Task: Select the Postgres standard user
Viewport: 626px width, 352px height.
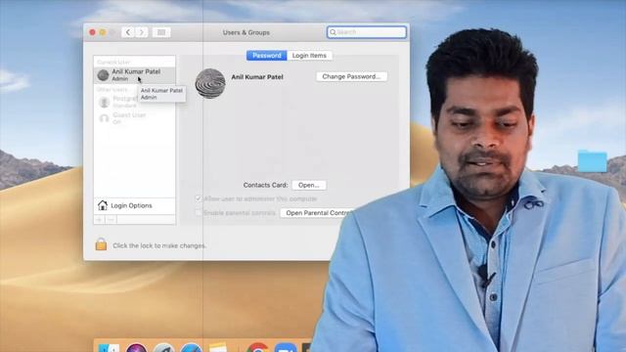Action: [135, 102]
